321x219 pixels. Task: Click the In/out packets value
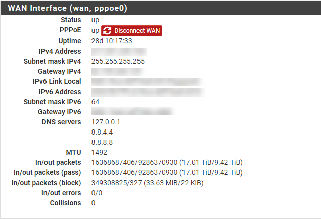coord(167,162)
